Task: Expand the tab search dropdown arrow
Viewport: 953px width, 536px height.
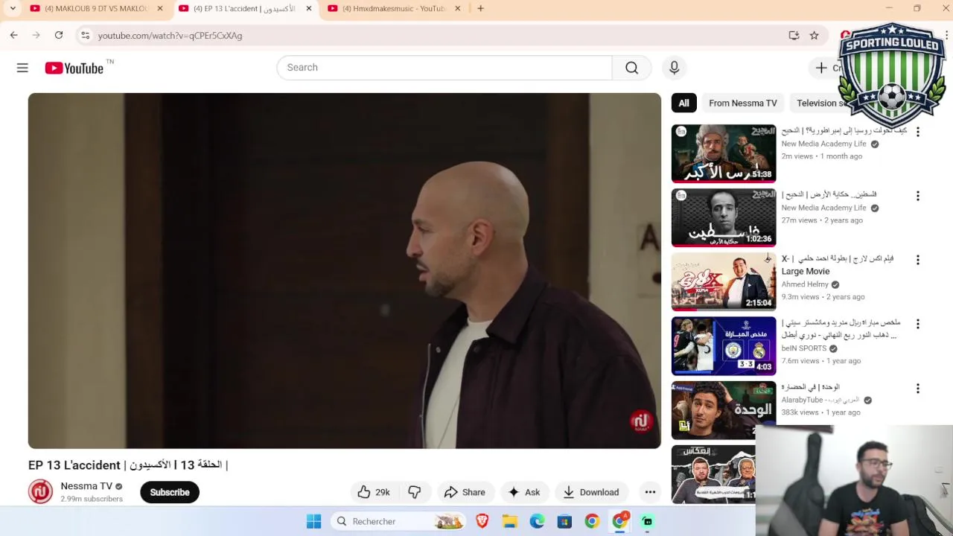Action: pos(13,8)
